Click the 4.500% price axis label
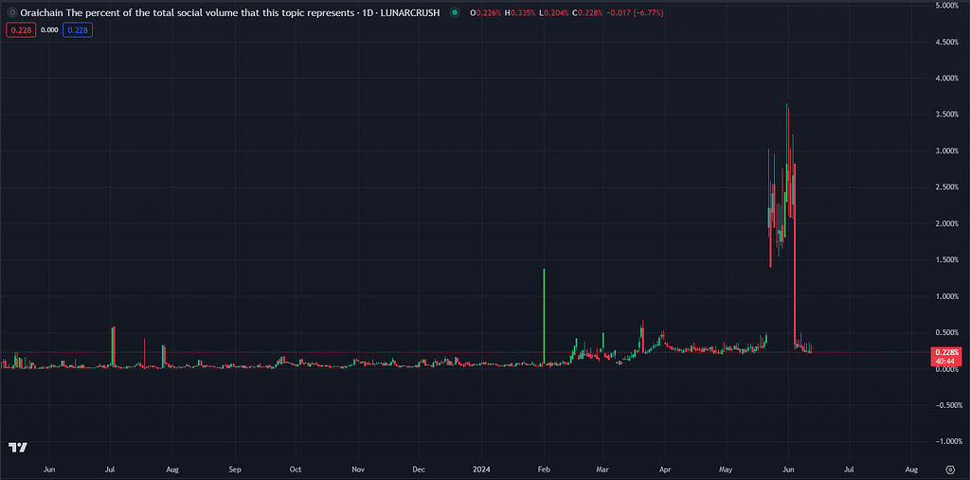The image size is (970, 480). click(946, 42)
